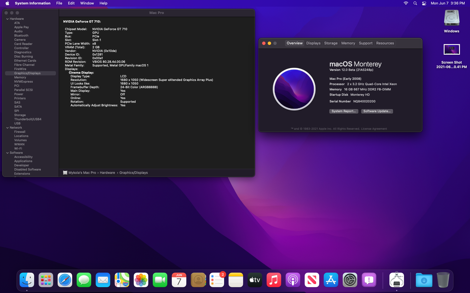Select Memory in the Hardware list
Screen dimensions: 470x293
(20, 78)
